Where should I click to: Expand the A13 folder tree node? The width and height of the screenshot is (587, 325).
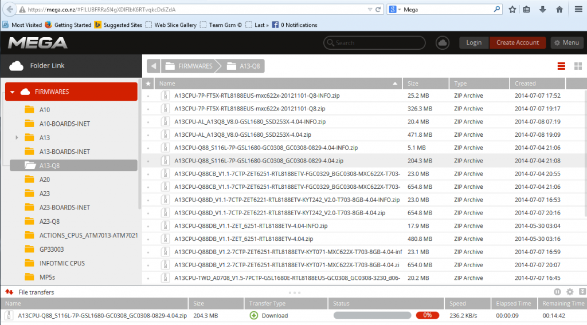point(17,137)
